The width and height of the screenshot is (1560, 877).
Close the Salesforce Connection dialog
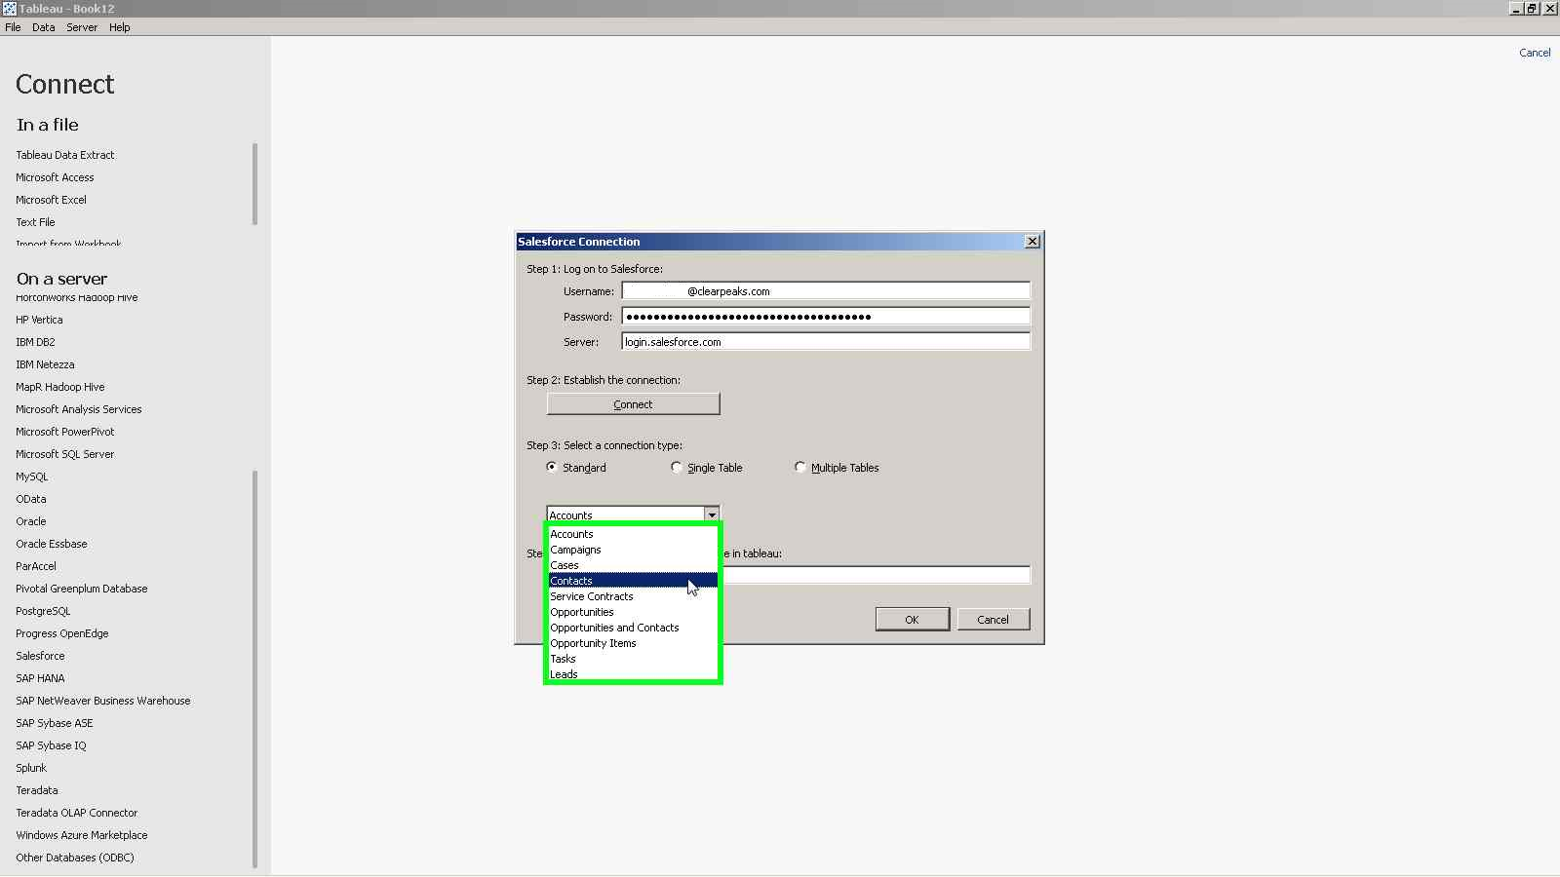click(1033, 242)
